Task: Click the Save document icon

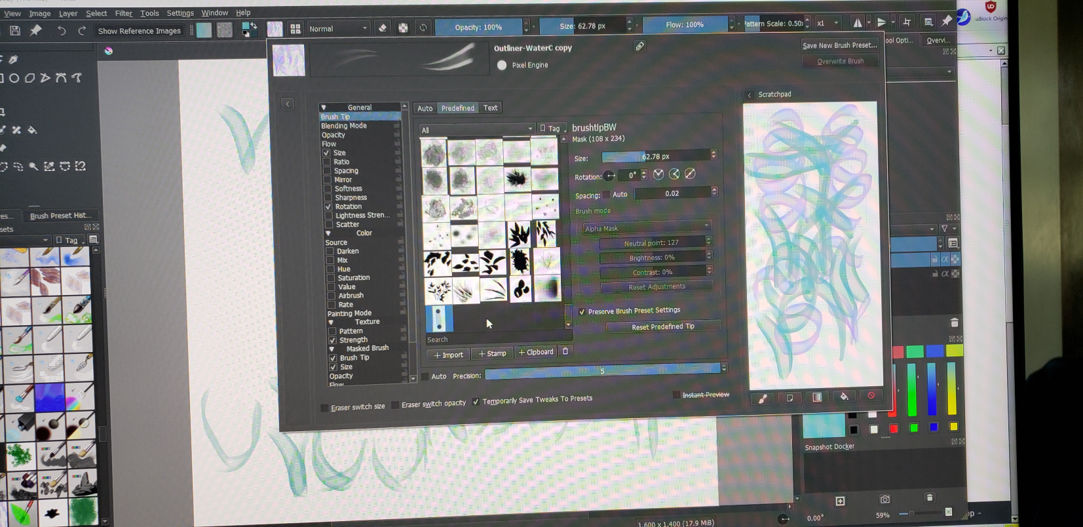Action: 14,30
